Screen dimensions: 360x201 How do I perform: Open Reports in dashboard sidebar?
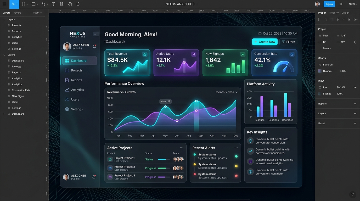[x=80, y=80]
